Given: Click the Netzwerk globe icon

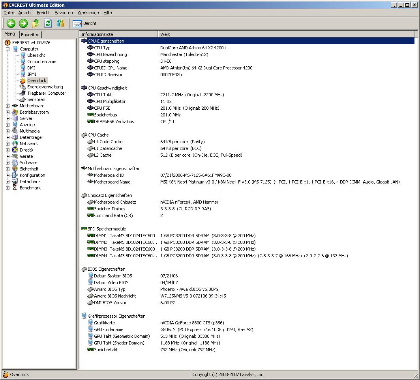Looking at the screenshot, I should click(15, 144).
